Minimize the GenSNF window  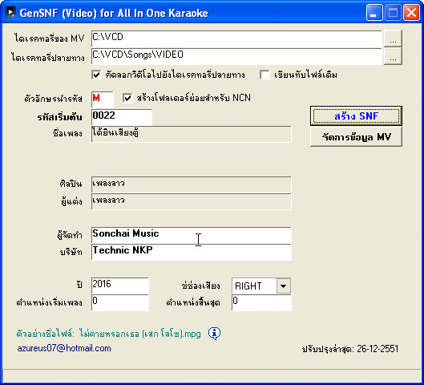(374, 13)
